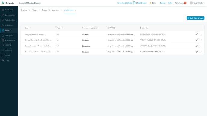207x116 pixels.
Task: Click the event website exit icon
Action: pos(134,3)
